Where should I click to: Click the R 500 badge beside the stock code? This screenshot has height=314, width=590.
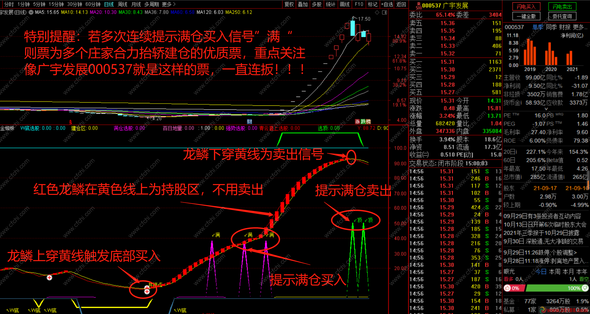419,6
